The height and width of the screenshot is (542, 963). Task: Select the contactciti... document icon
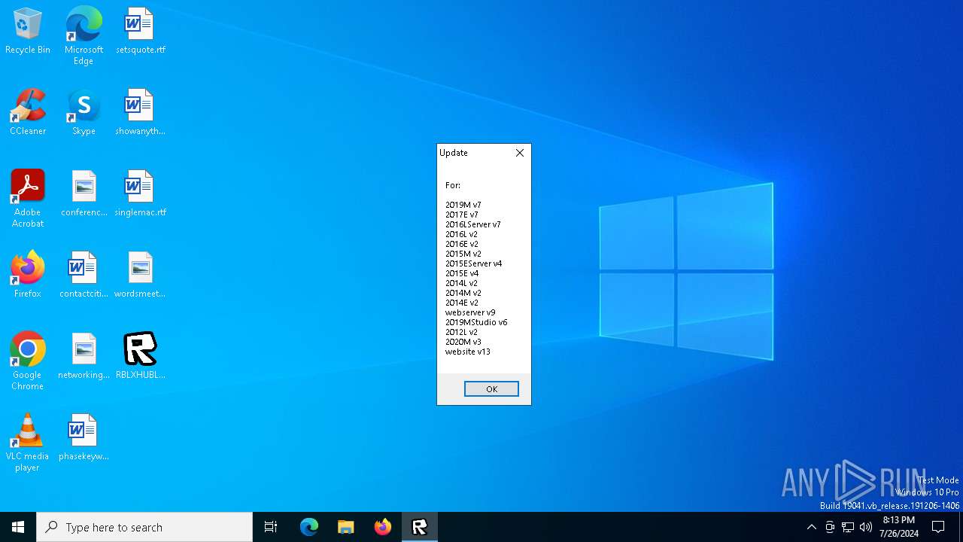point(84,275)
